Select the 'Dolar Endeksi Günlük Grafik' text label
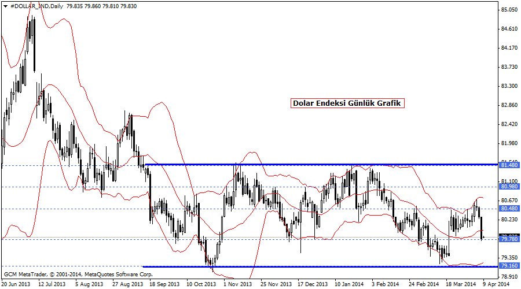This screenshot has height=289, width=521. point(347,103)
